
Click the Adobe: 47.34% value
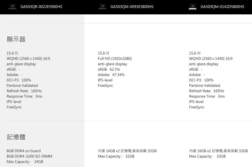tap(111, 75)
